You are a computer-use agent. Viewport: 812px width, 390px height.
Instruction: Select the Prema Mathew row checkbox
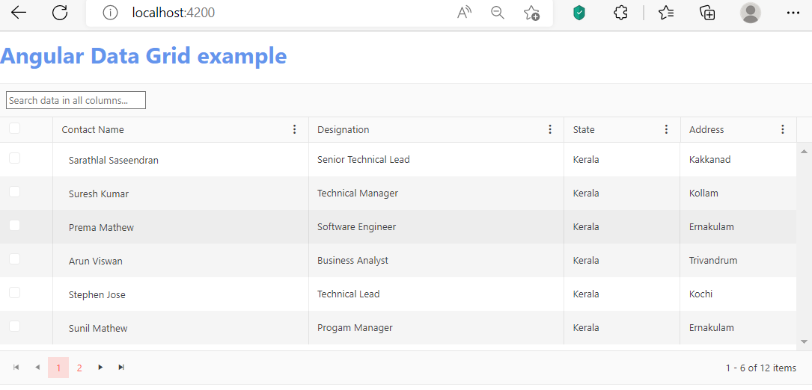15,226
